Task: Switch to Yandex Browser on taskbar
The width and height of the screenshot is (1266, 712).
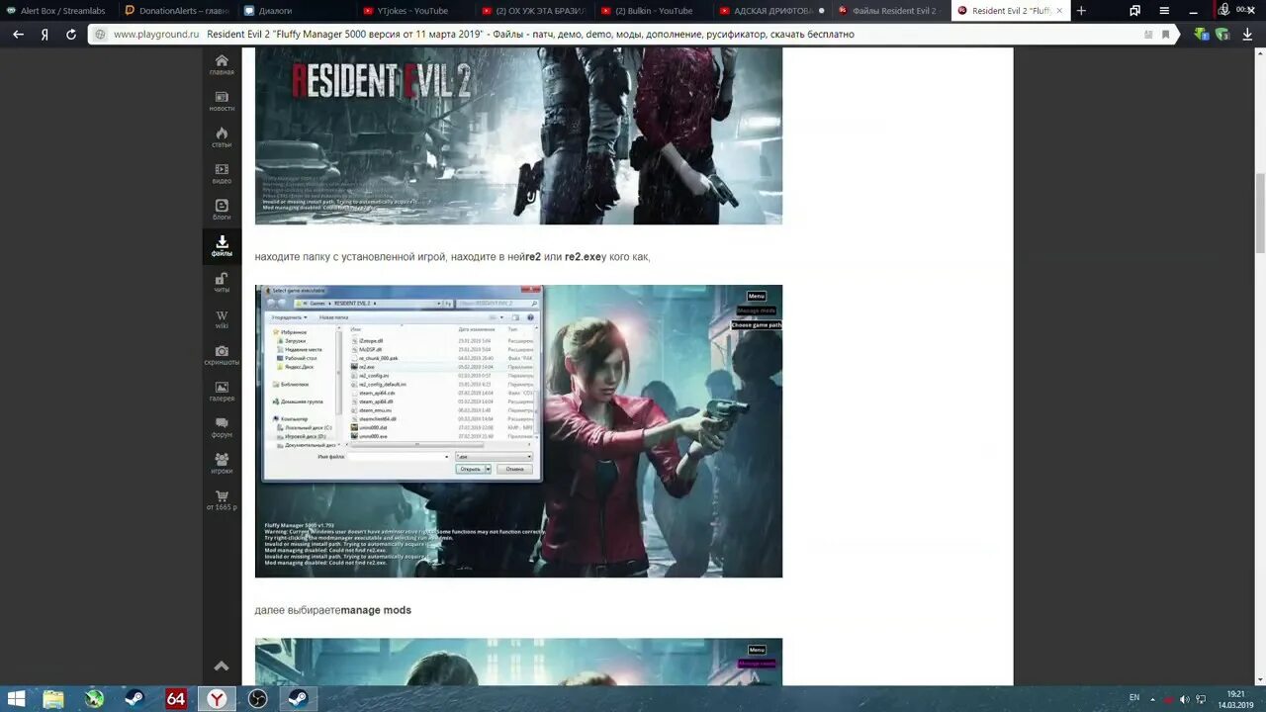Action: (217, 698)
